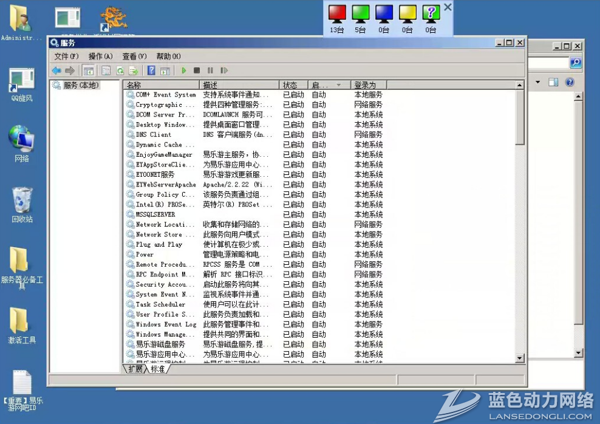Viewport: 600px width, 424px height.
Task: Click the blue Back arrow in toolbar
Action: (56, 70)
